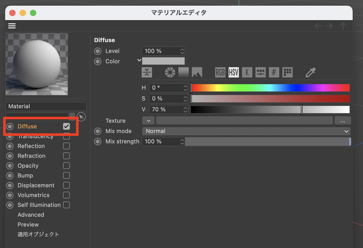The height and width of the screenshot is (248, 363).
Task: Enable the Reflection channel checkbox
Action: pos(66,146)
